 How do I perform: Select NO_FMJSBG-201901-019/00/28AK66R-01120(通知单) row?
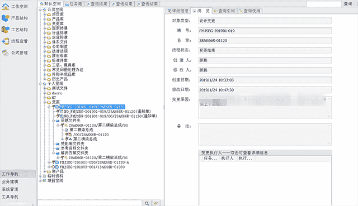pyautogui.click(x=111, y=116)
